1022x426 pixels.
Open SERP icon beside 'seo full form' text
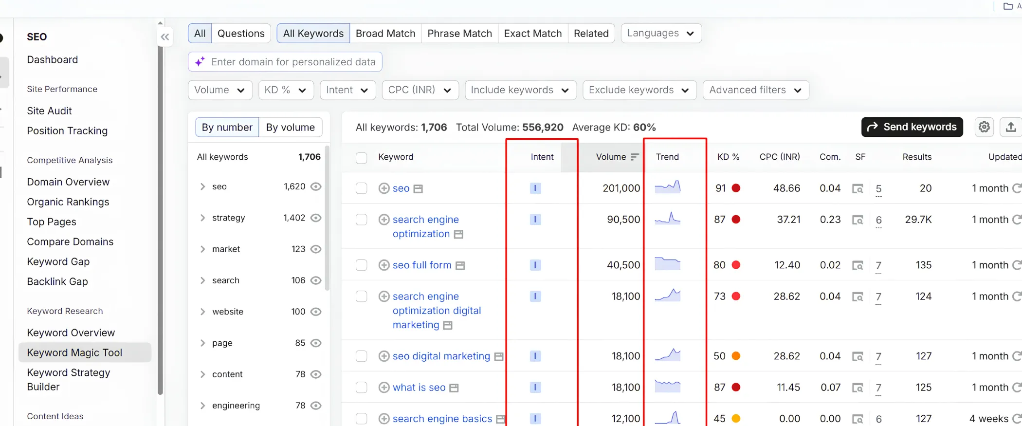click(460, 266)
